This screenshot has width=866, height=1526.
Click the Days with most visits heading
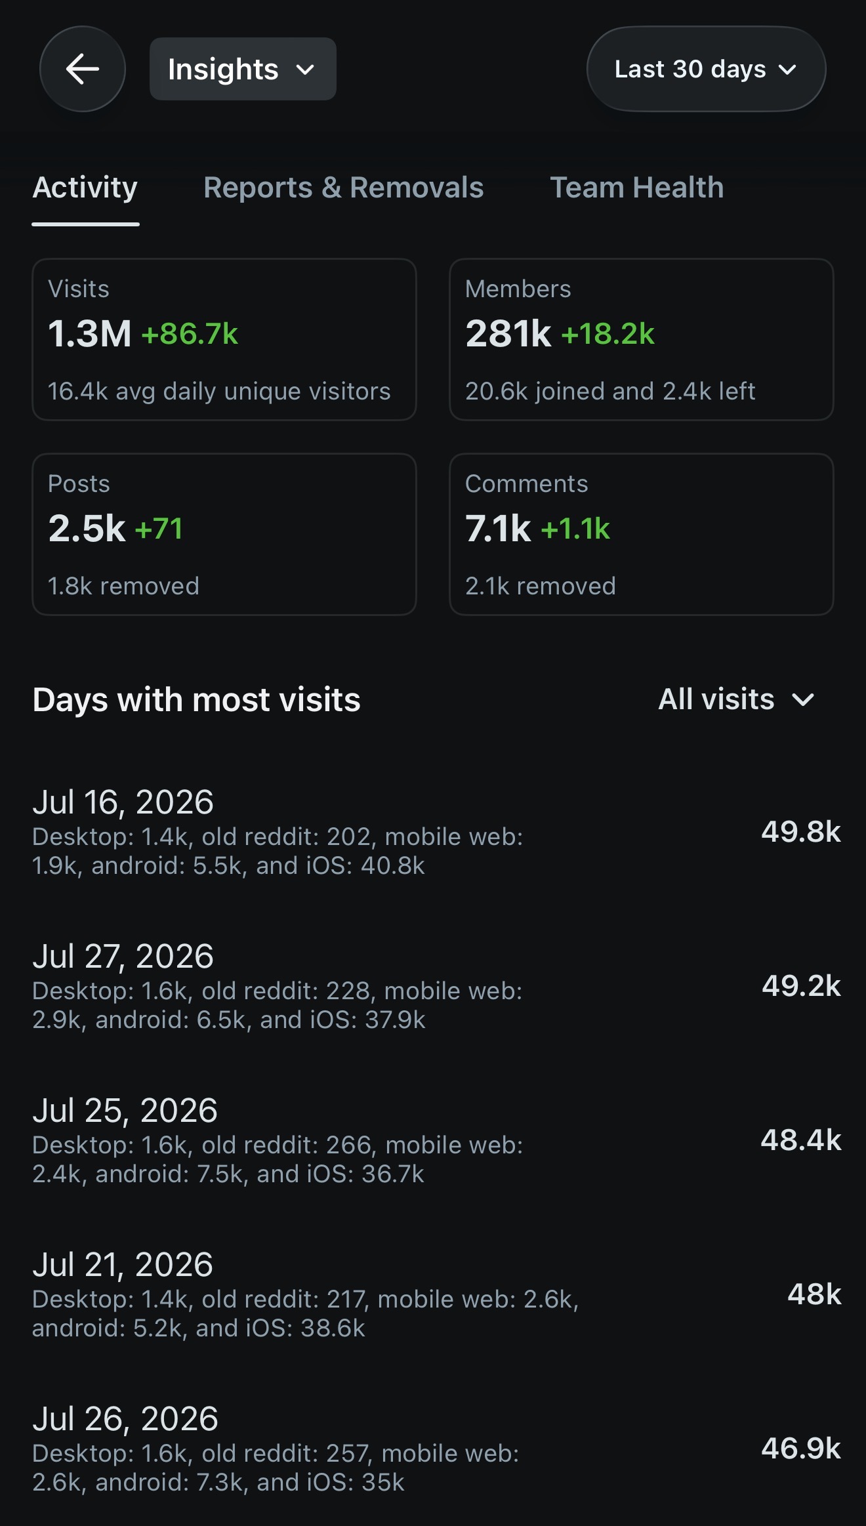click(x=196, y=699)
